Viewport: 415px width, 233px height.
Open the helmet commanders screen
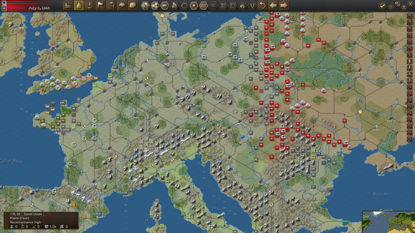point(133,5)
